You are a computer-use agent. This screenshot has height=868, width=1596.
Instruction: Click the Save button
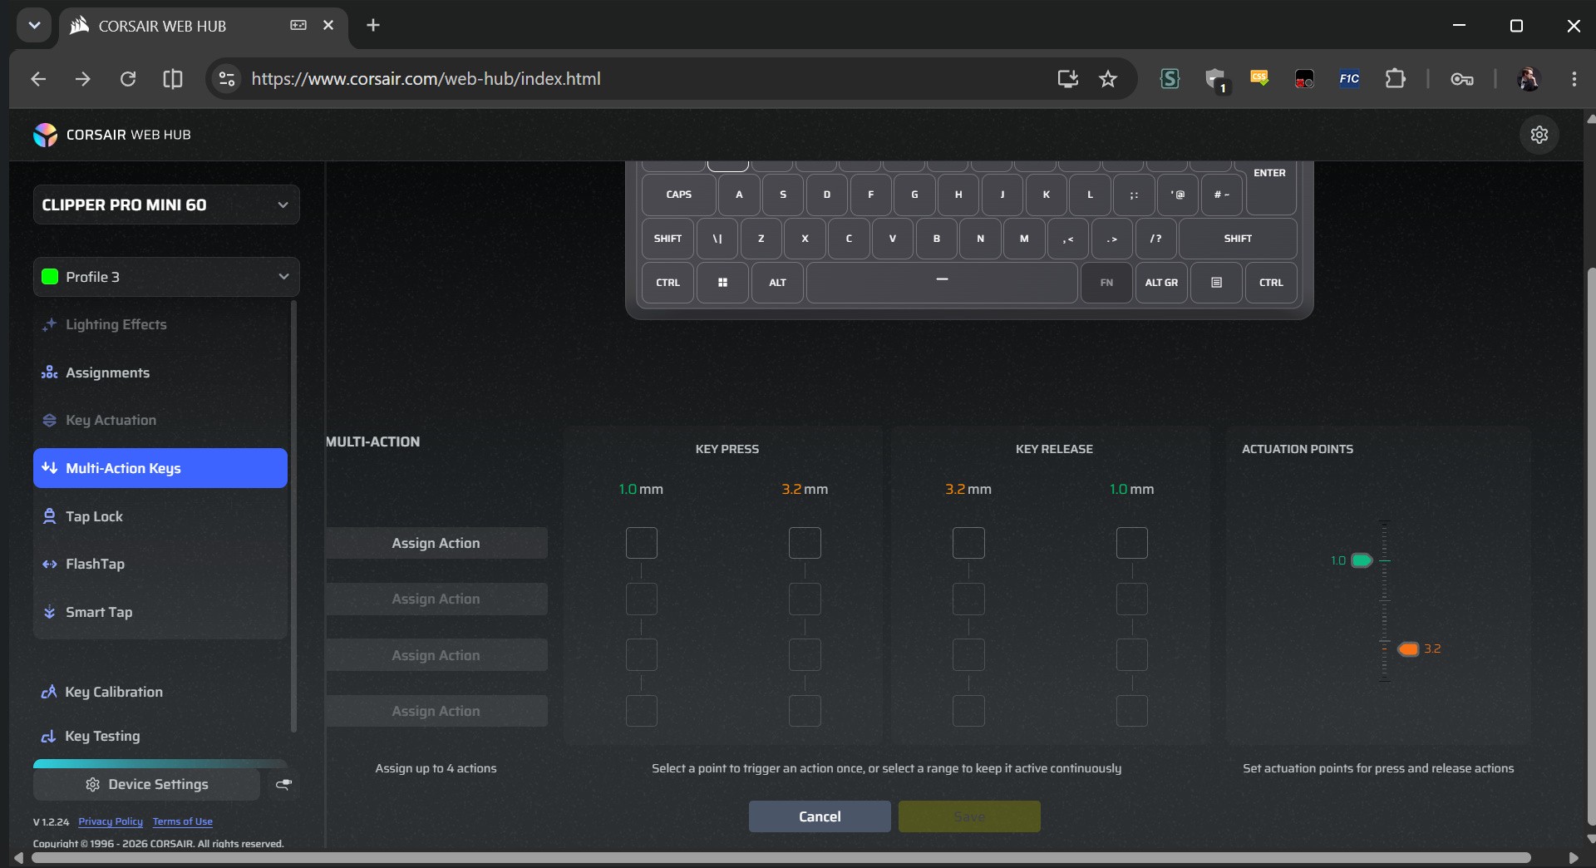pyautogui.click(x=969, y=816)
